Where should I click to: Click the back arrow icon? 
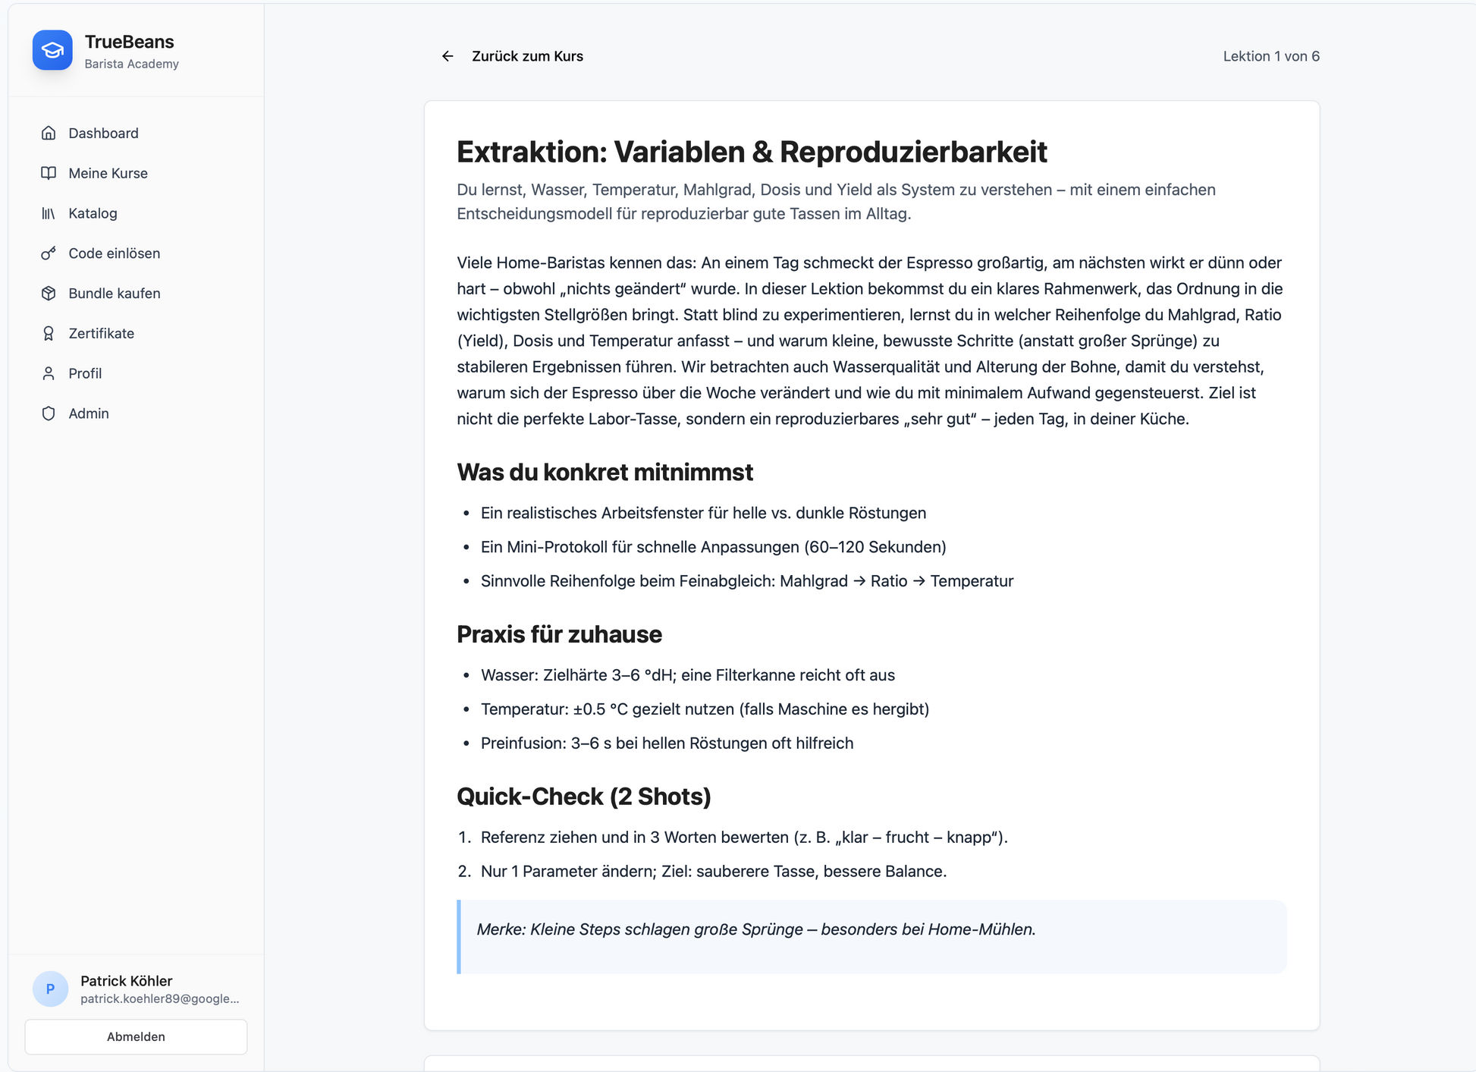448,56
